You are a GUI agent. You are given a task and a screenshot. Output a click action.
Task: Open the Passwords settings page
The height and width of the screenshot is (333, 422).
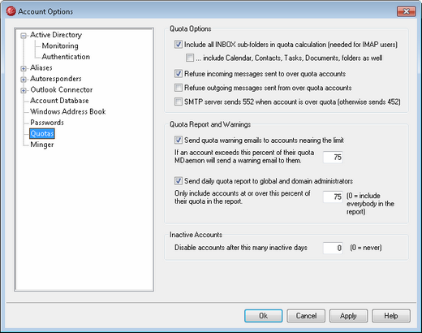(x=47, y=123)
